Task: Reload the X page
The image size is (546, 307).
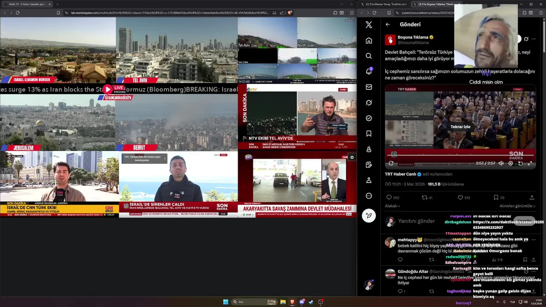Action: 375,13
